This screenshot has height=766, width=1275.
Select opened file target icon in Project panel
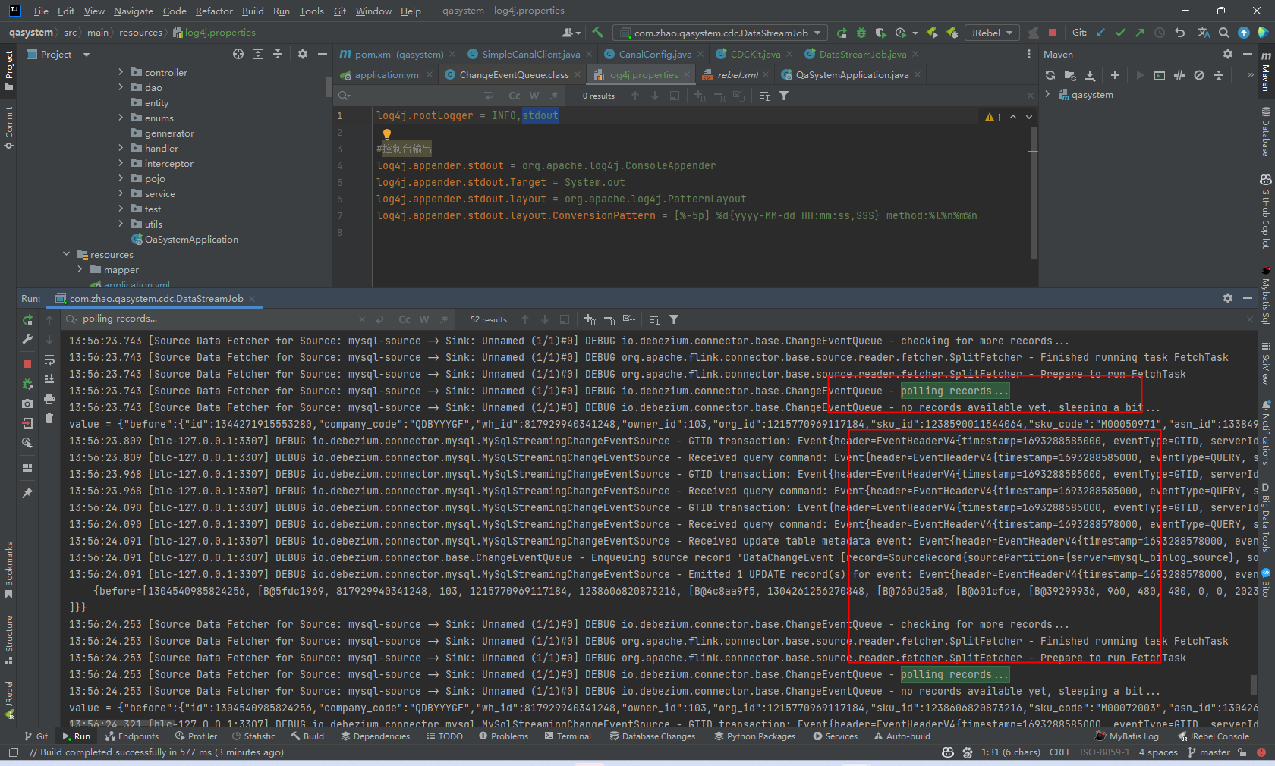(x=238, y=54)
